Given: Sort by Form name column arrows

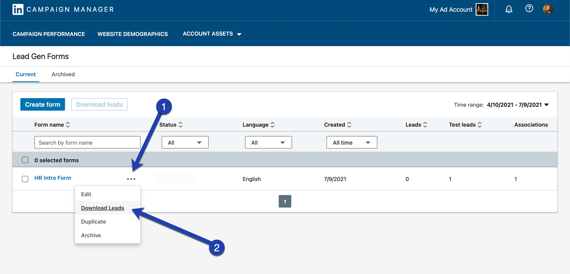Looking at the screenshot, I should pos(68,125).
